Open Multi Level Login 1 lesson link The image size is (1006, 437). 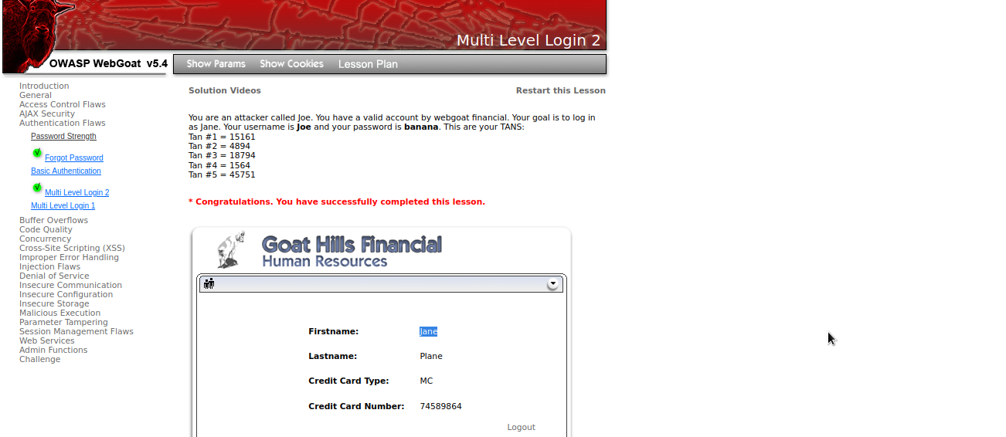click(63, 205)
